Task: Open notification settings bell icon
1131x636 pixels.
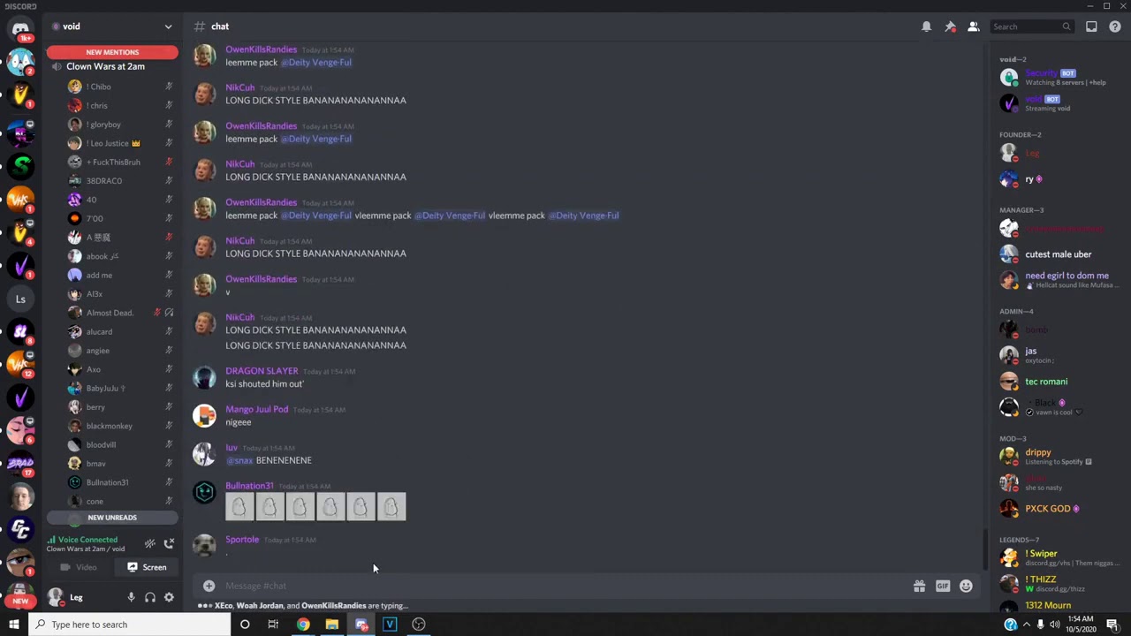Action: click(926, 26)
